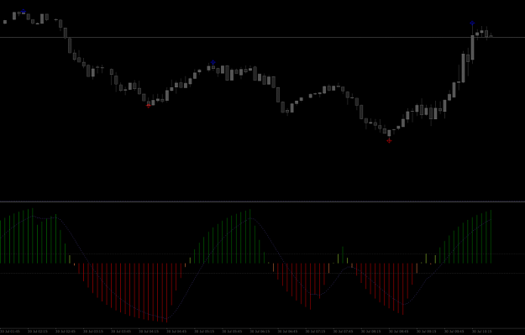Screen dimensions: 525x335
Task: Click the blue sell marker above the 05:15 swing high
Action: [x=213, y=63]
